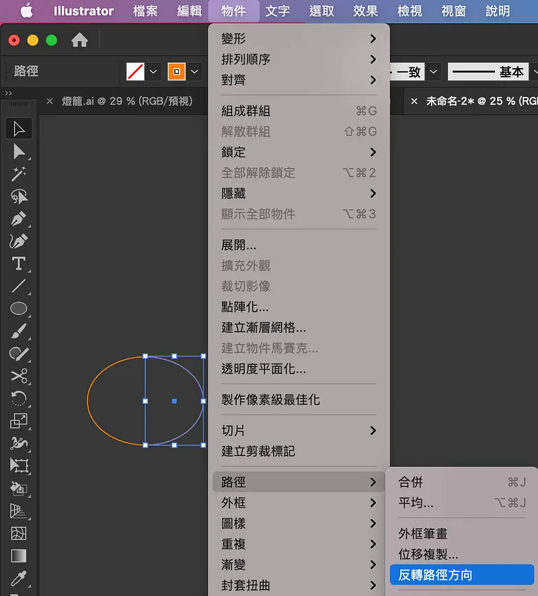Choose 外框筆畫 in path submenu

[462, 533]
